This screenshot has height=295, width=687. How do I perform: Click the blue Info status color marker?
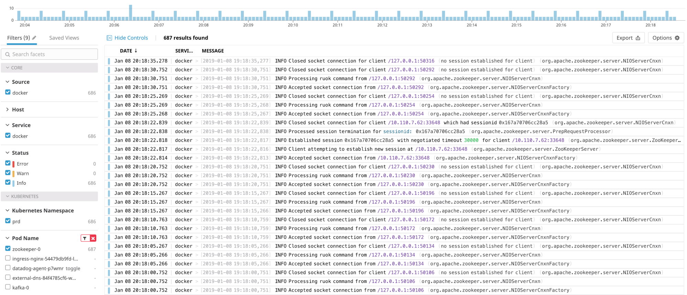tap(13, 183)
